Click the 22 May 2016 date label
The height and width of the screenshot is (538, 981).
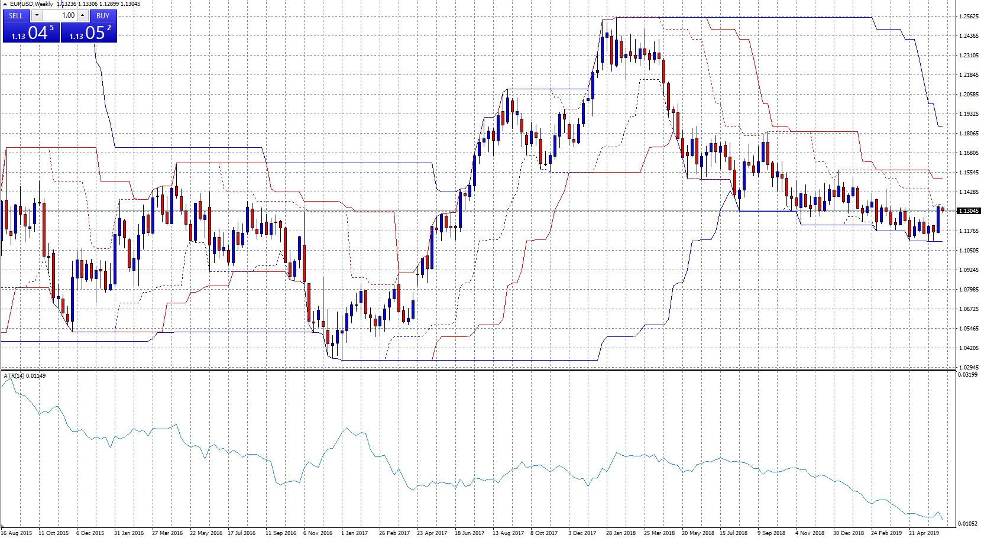(206, 533)
